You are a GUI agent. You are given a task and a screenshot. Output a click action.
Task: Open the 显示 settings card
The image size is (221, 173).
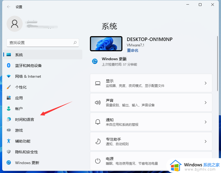point(151,83)
